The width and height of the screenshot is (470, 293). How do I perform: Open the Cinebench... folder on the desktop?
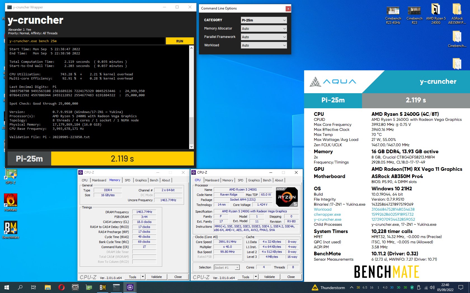point(457,39)
